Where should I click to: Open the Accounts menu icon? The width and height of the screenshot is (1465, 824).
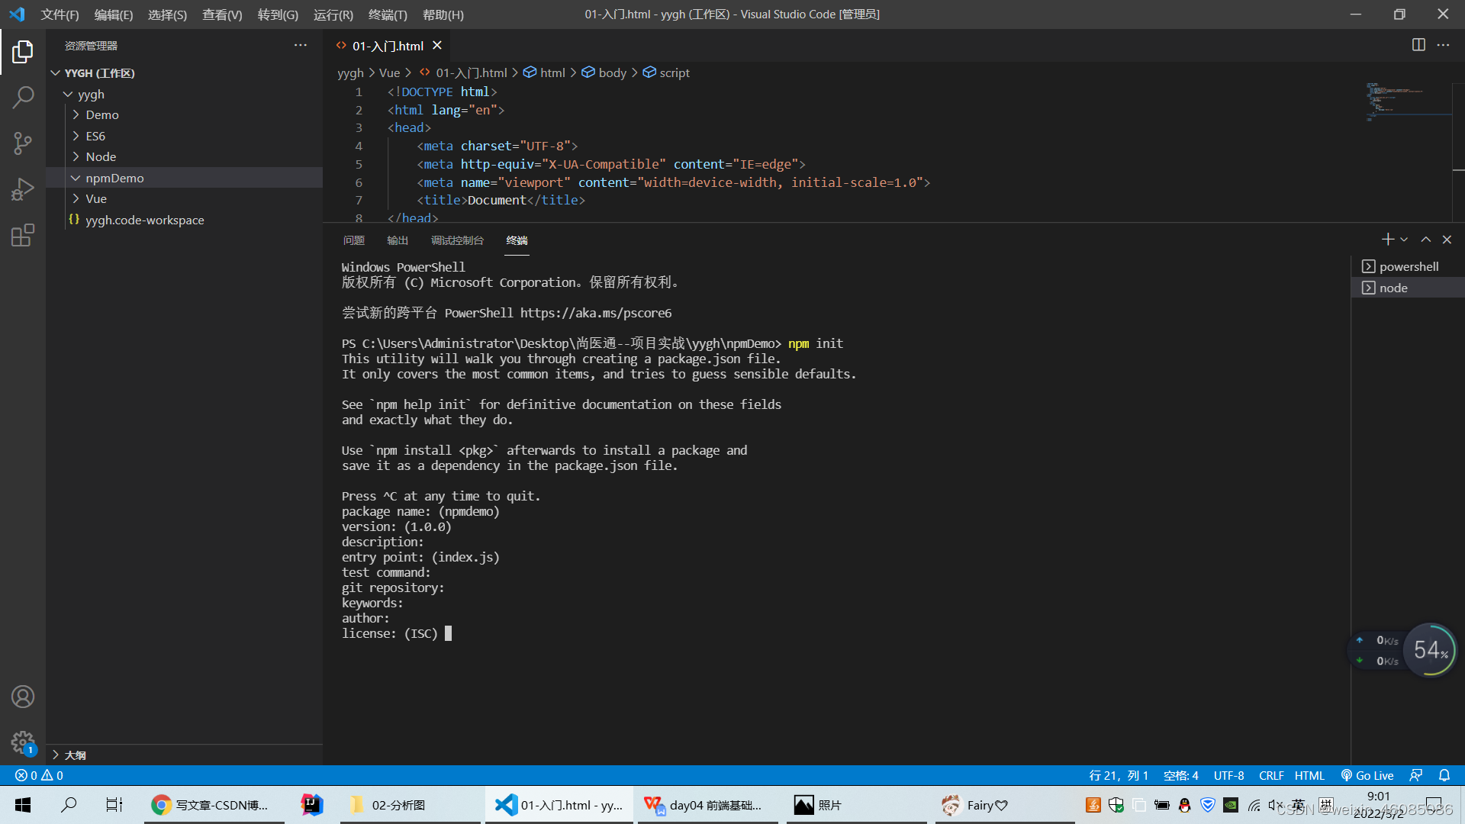point(23,697)
